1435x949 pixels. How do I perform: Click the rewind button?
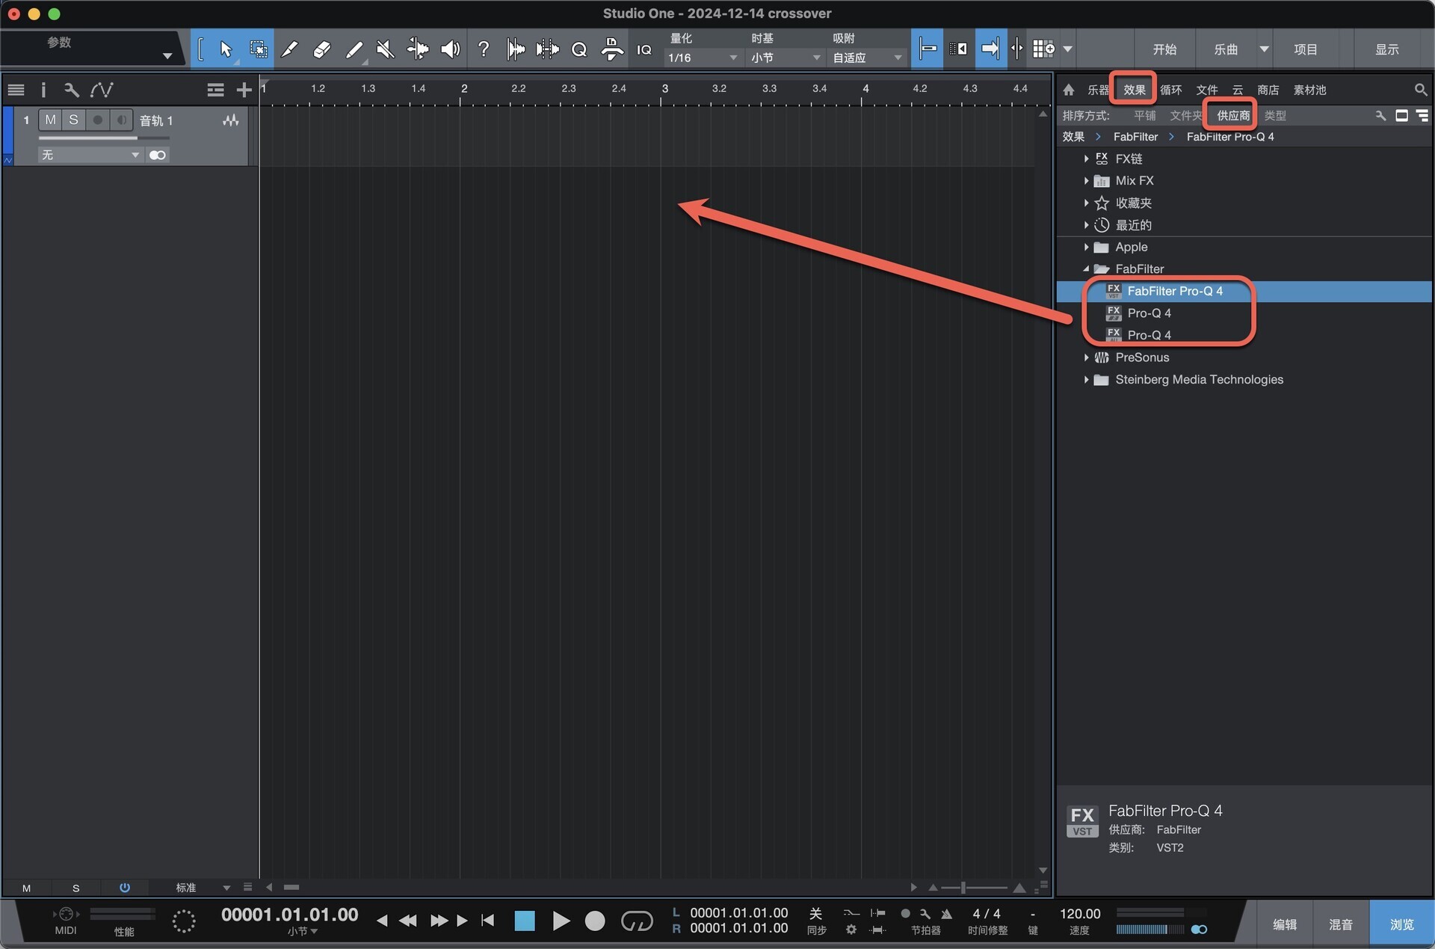[408, 921]
